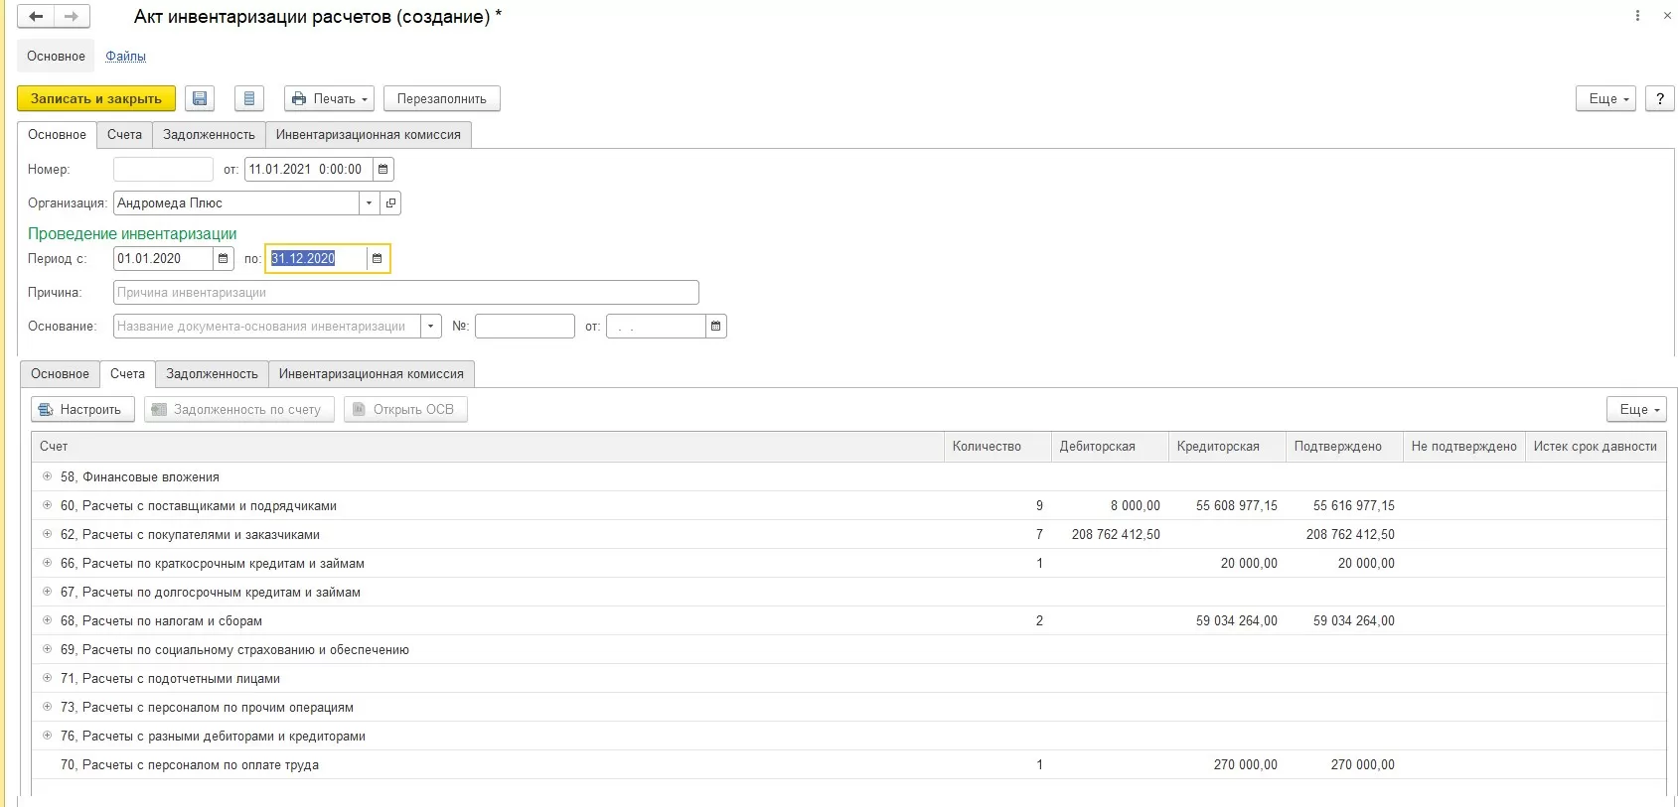Expand account 73 персоналом по прочим операциям
This screenshot has width=1678, height=807.
(47, 707)
